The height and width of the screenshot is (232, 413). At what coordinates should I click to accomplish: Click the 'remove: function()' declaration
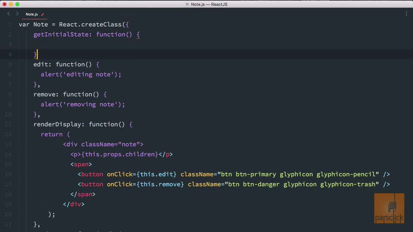point(66,95)
